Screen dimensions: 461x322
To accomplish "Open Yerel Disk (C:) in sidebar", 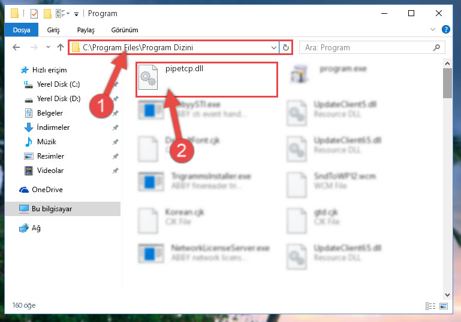I will 58,84.
